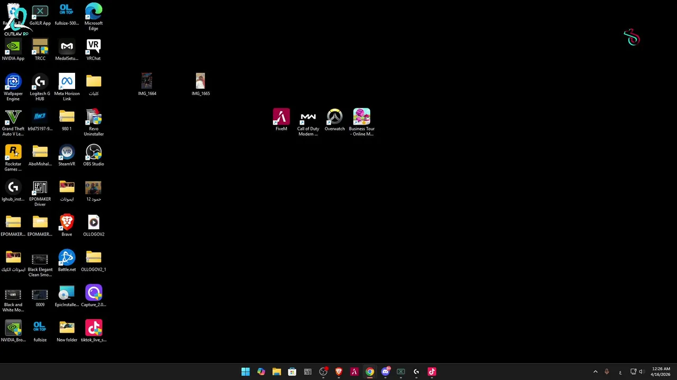This screenshot has height=380, width=677.
Task: Launch the Rockstar Games launcher icon
Action: click(x=13, y=158)
